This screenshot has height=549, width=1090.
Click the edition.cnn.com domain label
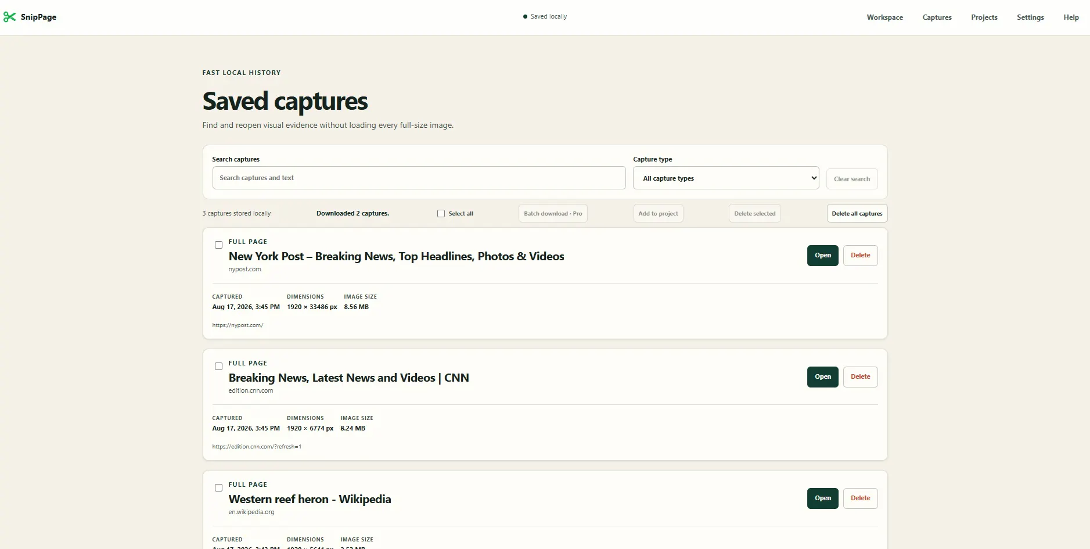coord(250,391)
